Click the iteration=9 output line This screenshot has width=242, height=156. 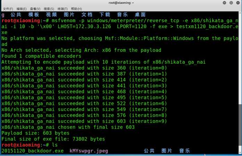[x=84, y=121]
